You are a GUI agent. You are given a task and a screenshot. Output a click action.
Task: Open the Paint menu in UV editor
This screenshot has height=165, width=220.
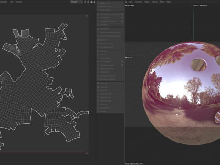point(11,2)
